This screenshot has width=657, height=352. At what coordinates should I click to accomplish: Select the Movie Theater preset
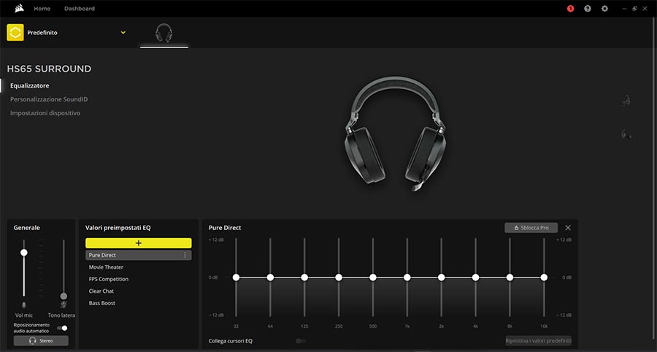pyautogui.click(x=106, y=267)
